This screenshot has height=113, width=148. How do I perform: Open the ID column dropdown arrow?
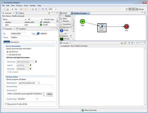coord(42,20)
